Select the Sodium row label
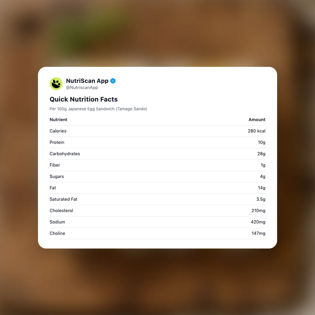 pyautogui.click(x=57, y=222)
